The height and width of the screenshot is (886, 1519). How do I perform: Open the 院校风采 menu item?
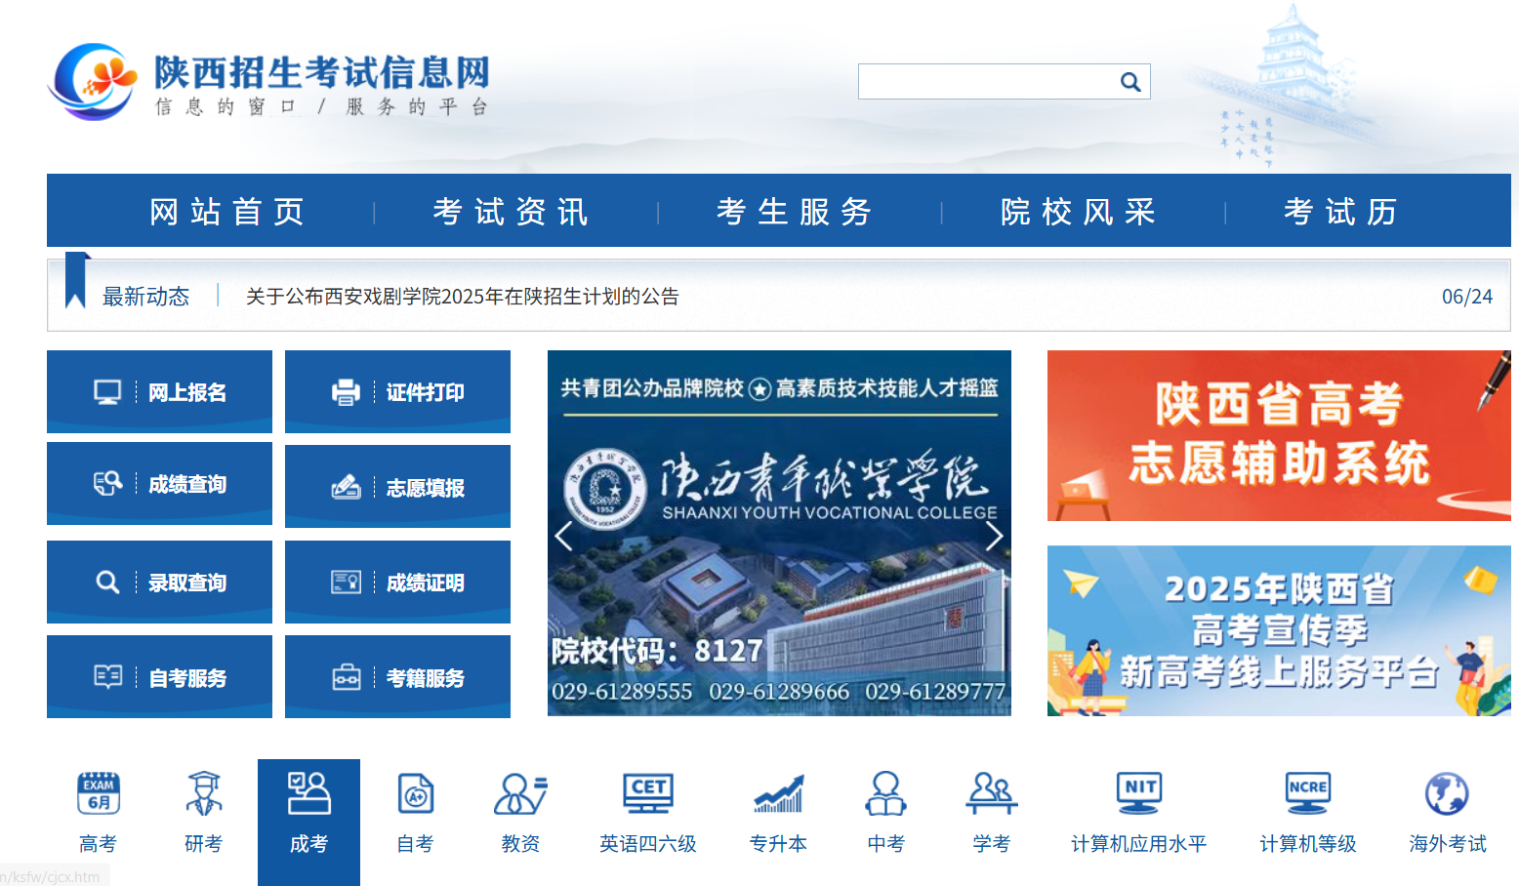[x=1078, y=210]
